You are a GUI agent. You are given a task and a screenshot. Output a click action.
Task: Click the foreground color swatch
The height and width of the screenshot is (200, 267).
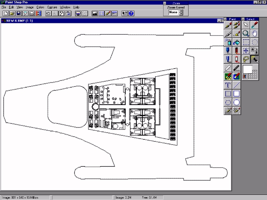[247, 69]
